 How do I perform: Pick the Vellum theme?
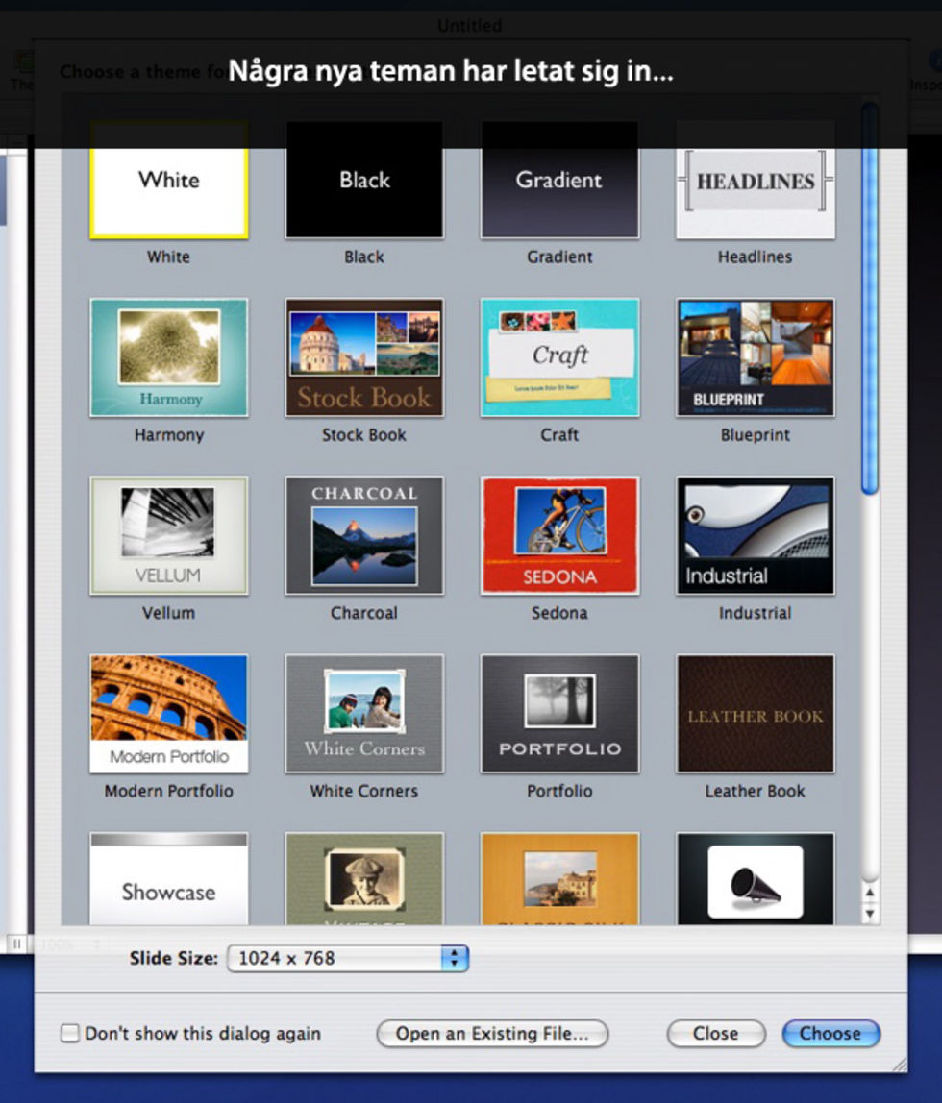pyautogui.click(x=169, y=535)
